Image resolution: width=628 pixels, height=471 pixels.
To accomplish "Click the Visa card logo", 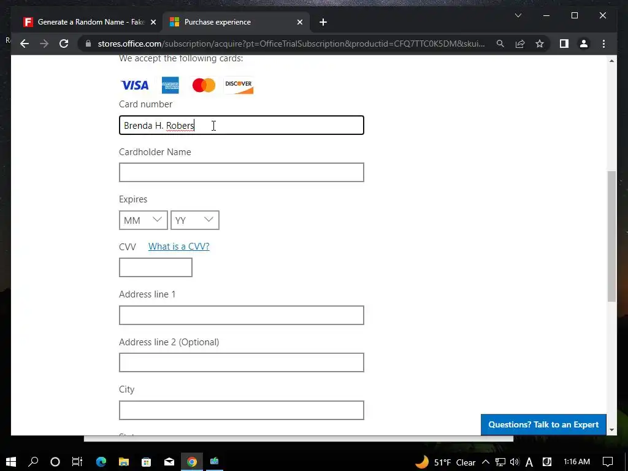I will pyautogui.click(x=134, y=85).
